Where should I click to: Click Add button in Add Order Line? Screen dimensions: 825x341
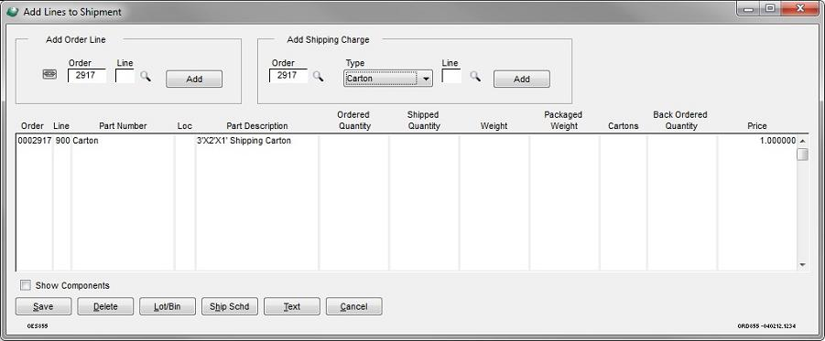tap(194, 79)
